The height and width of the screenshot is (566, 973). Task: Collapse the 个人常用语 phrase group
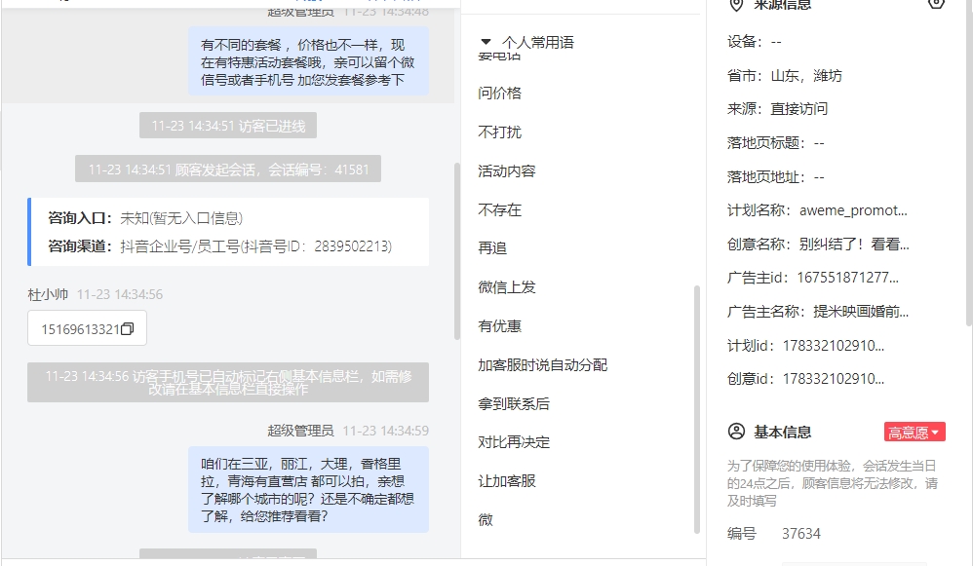click(x=486, y=42)
